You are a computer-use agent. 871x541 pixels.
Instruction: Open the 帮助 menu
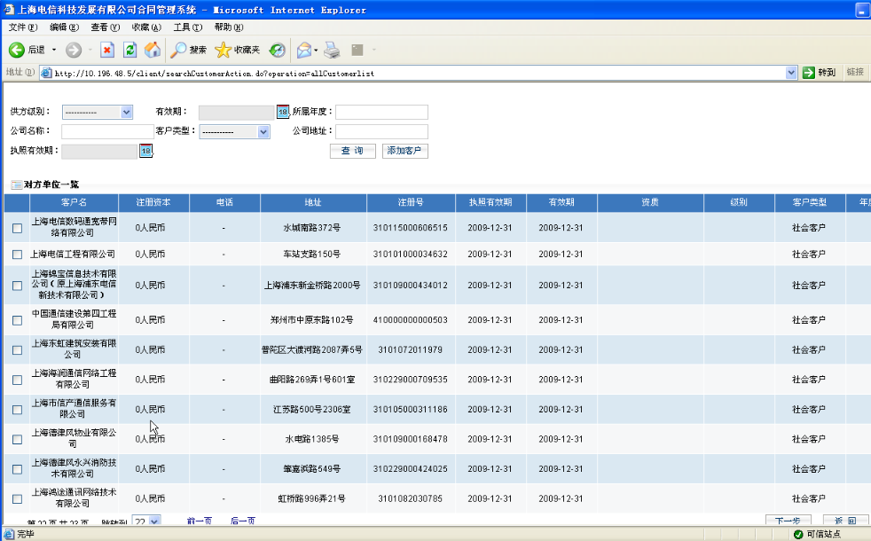pos(229,27)
